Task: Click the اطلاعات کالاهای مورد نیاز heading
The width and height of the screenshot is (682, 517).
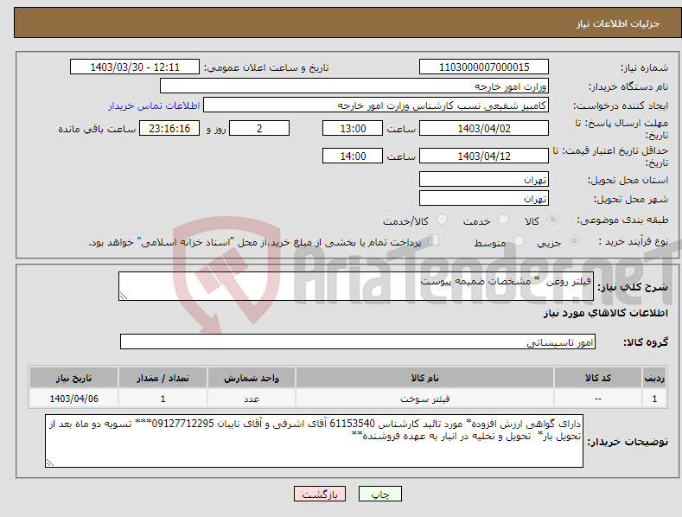Action: point(605,313)
